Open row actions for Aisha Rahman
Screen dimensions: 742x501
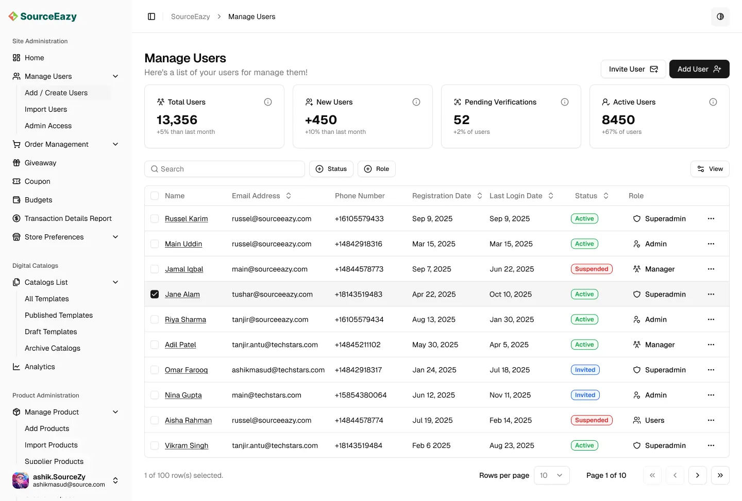tap(711, 421)
